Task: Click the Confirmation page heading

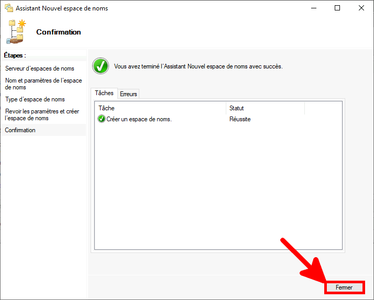Action: coord(59,32)
